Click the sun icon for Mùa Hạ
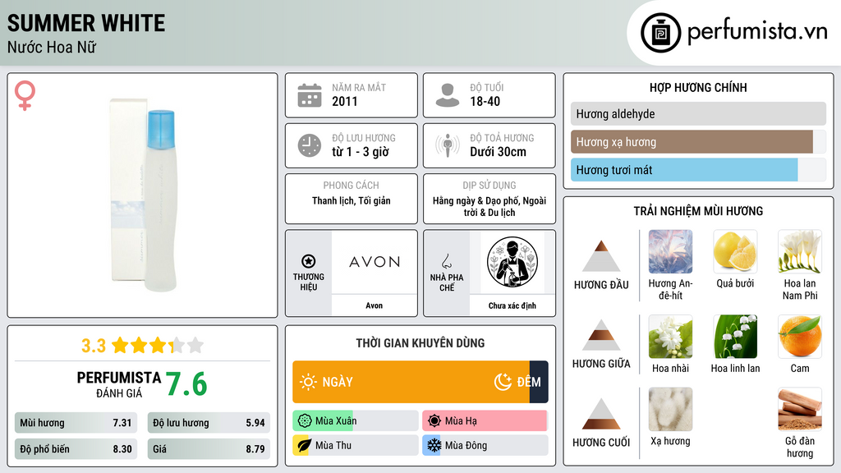841x473 pixels. click(x=434, y=421)
